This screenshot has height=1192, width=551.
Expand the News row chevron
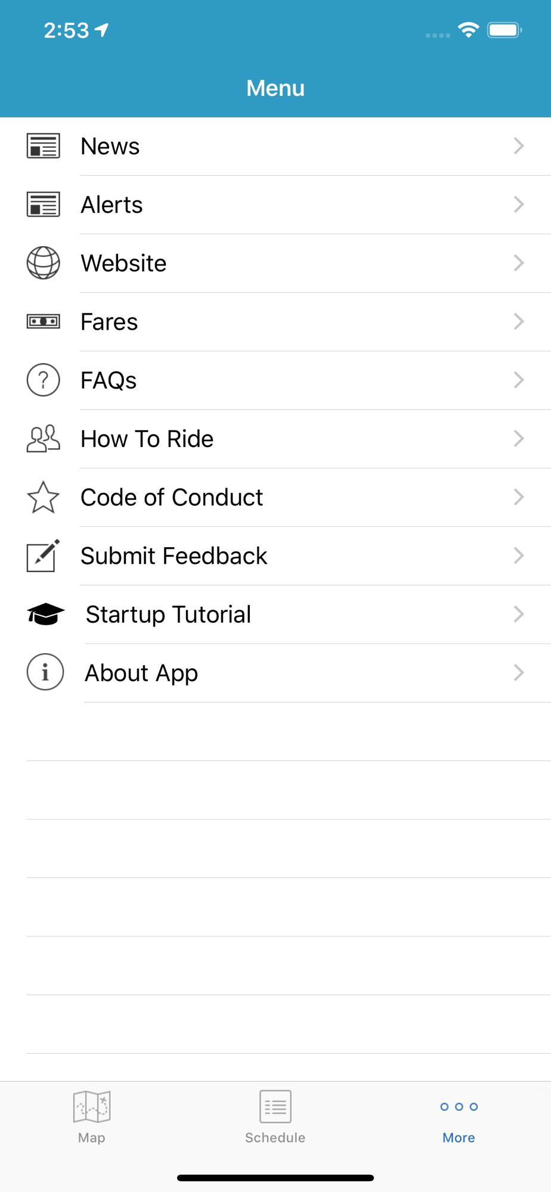point(519,146)
